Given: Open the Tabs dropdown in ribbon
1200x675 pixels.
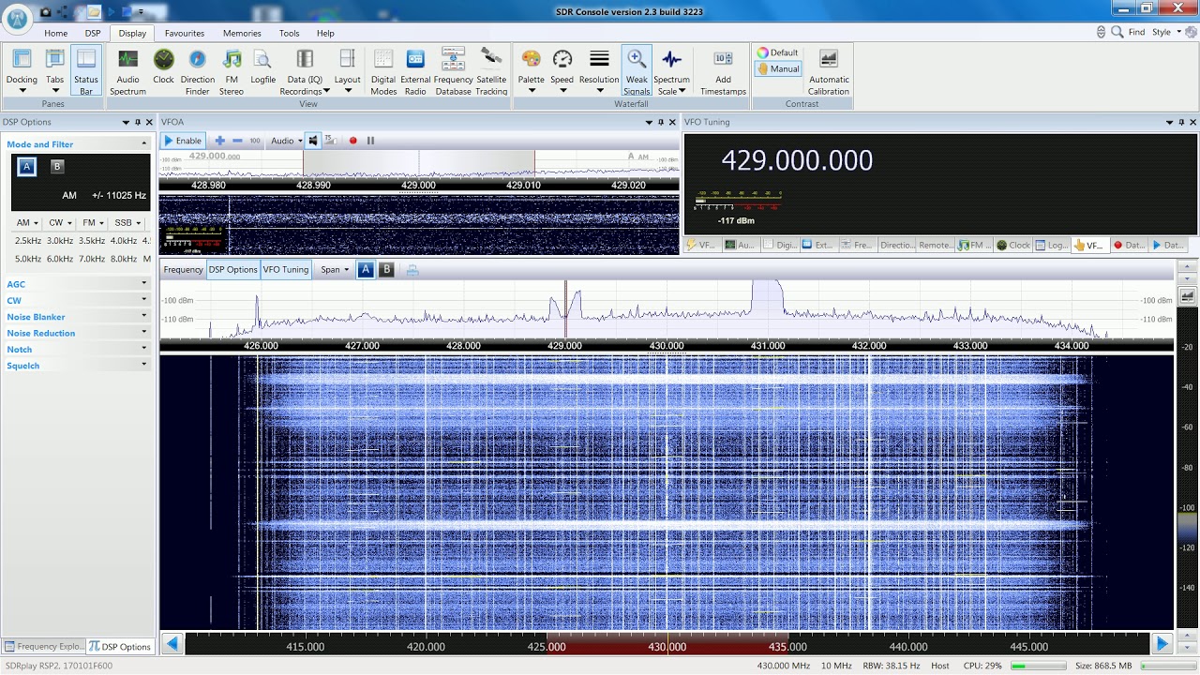Looking at the screenshot, I should pyautogui.click(x=55, y=70).
